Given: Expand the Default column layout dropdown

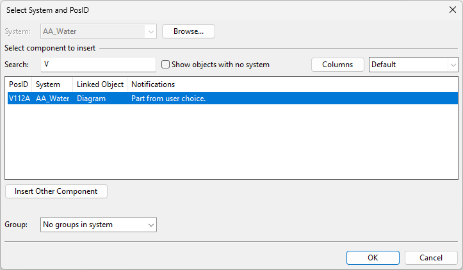Looking at the screenshot, I should click(414, 65).
